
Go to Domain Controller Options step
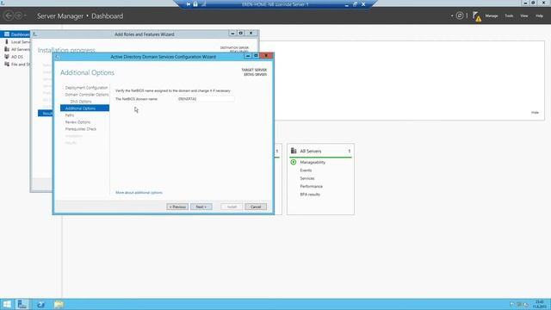coord(87,95)
